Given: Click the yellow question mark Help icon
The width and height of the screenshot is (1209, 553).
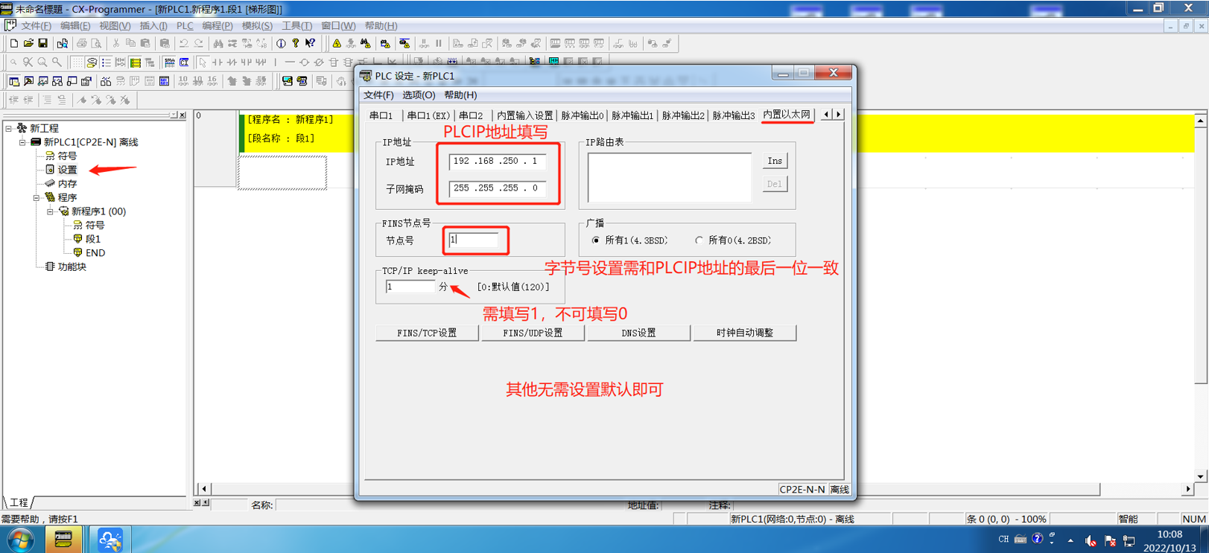Looking at the screenshot, I should (296, 44).
